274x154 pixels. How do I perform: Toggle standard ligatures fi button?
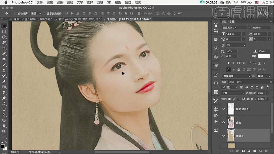point(228,70)
